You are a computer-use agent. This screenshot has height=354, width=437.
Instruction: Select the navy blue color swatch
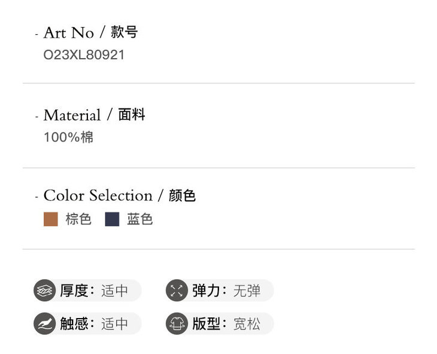point(113,219)
